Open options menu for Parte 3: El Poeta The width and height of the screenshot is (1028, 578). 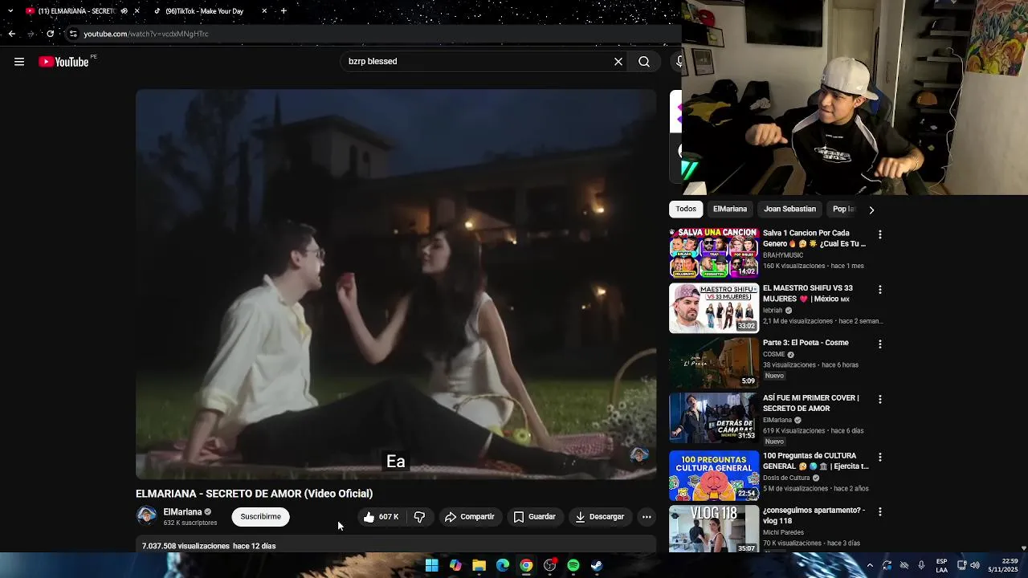880,344
